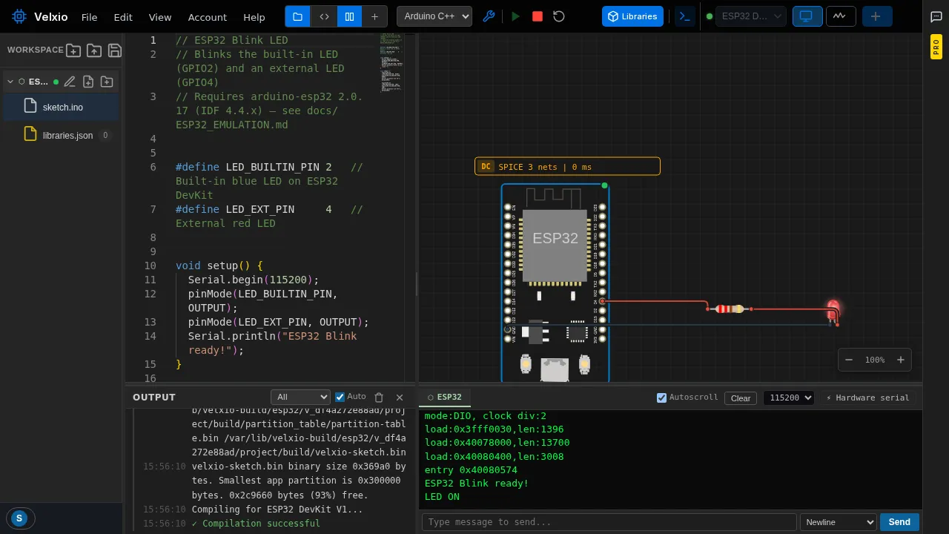Switch to the monitor canvas view

tap(807, 16)
